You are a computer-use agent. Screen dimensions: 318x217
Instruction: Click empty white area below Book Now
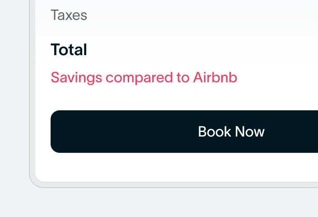tap(181, 166)
